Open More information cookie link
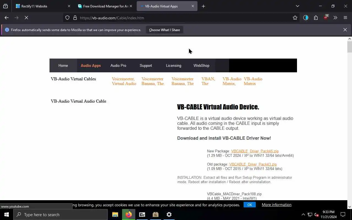Viewport: 352px width, 220px height. pos(277,205)
